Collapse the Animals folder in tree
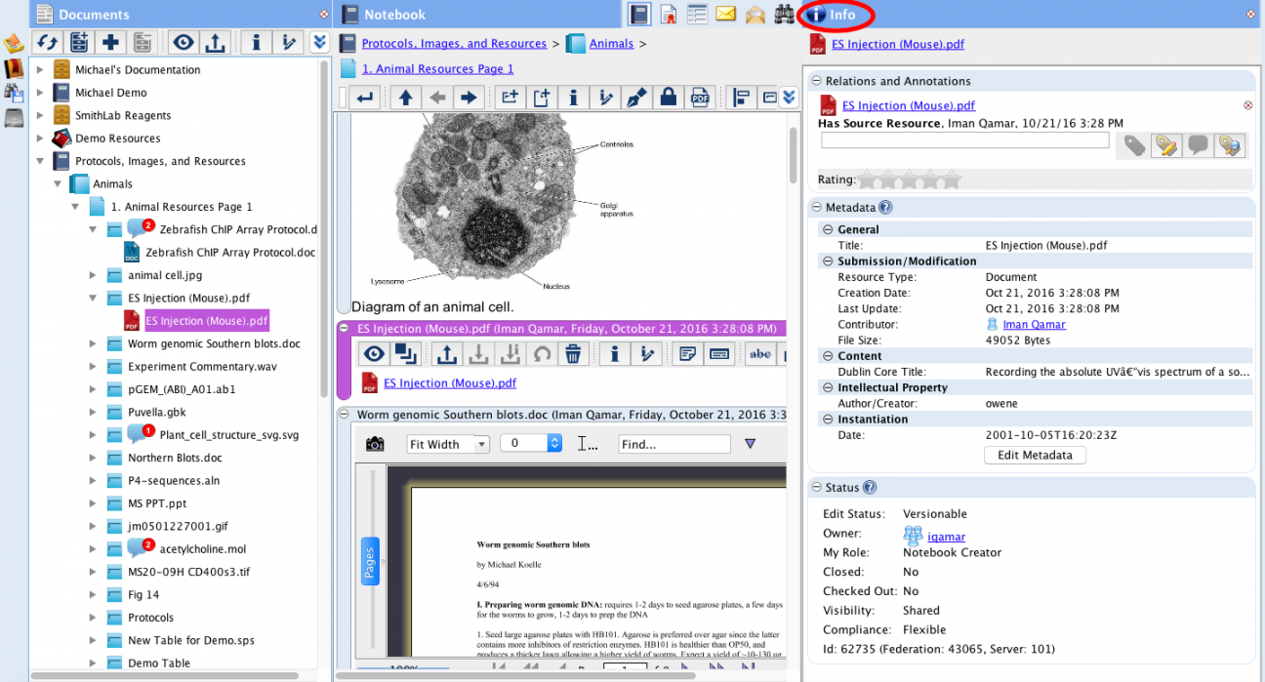 [x=58, y=183]
